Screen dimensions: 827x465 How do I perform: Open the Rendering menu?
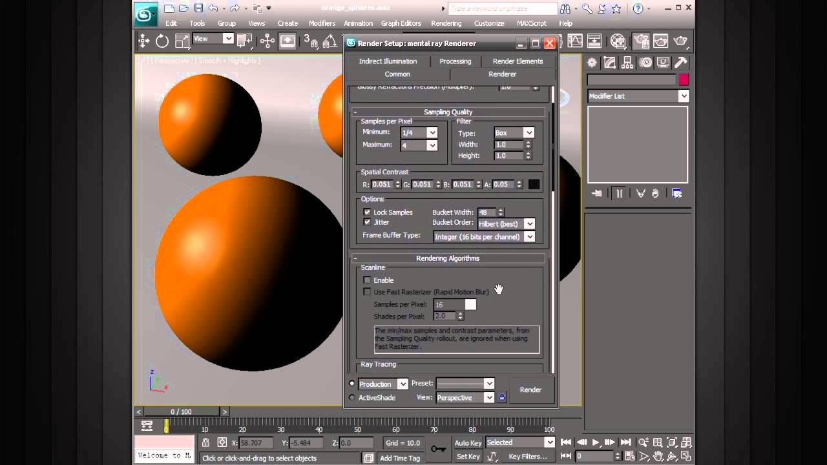click(x=446, y=23)
